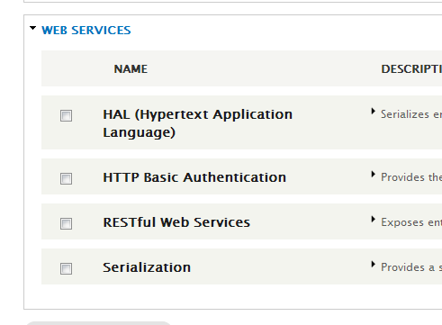Click the WEB SERVICES heading link
This screenshot has height=325, width=442.
coord(86,31)
